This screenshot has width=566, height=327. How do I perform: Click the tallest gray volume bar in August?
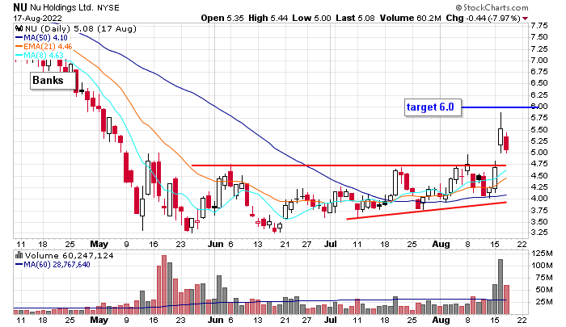point(501,287)
